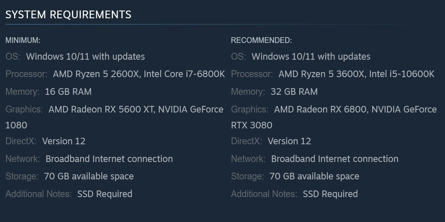Image resolution: width=445 pixels, height=222 pixels.
Task: Click the minimum SSD Required note
Action: [105, 194]
